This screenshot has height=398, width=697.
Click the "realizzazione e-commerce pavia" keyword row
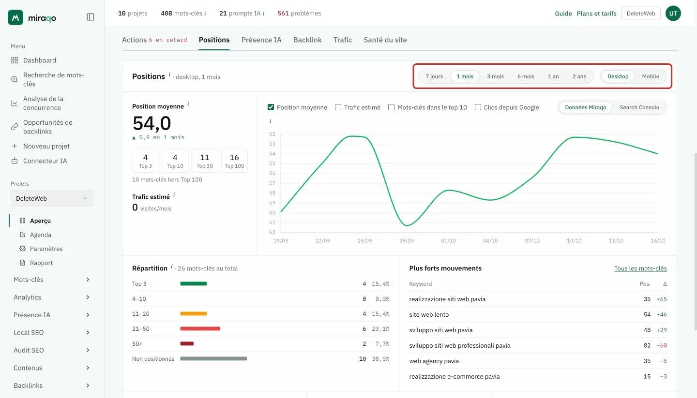[x=538, y=377]
